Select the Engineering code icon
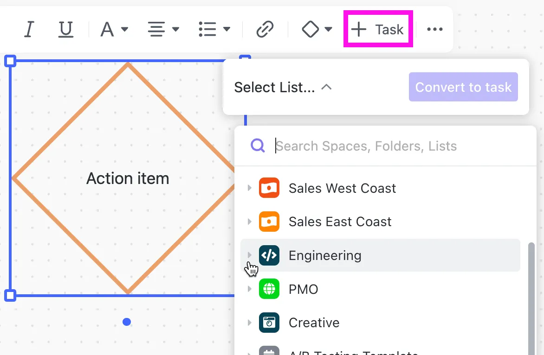This screenshot has width=544, height=355. (x=269, y=255)
